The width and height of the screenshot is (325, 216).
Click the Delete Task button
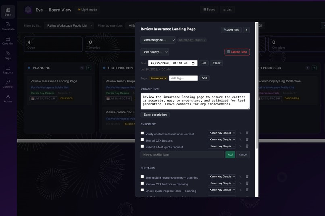[x=237, y=52]
